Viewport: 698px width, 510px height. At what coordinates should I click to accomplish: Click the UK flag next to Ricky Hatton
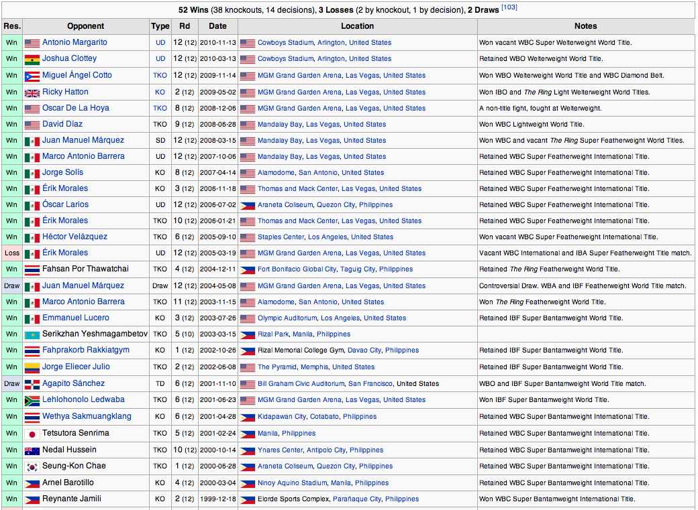pos(32,92)
